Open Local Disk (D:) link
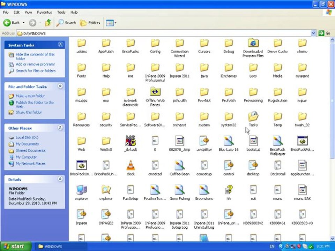 pos(27,137)
